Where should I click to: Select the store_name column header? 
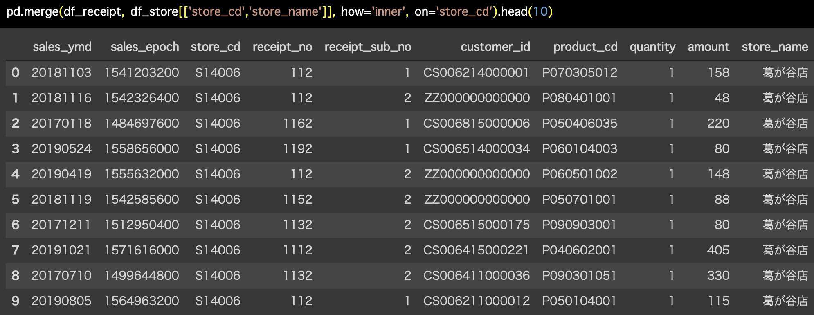775,47
